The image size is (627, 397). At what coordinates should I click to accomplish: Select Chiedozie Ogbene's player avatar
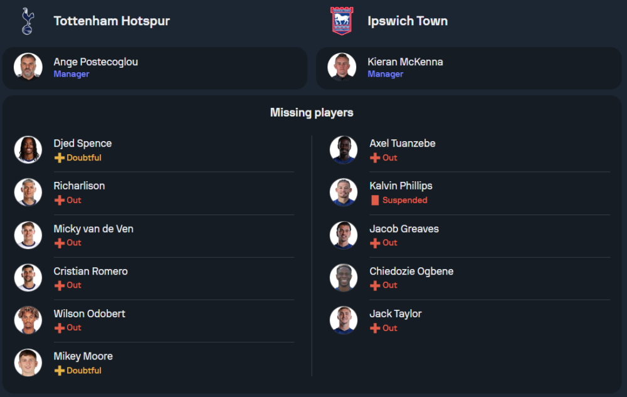[x=344, y=277]
